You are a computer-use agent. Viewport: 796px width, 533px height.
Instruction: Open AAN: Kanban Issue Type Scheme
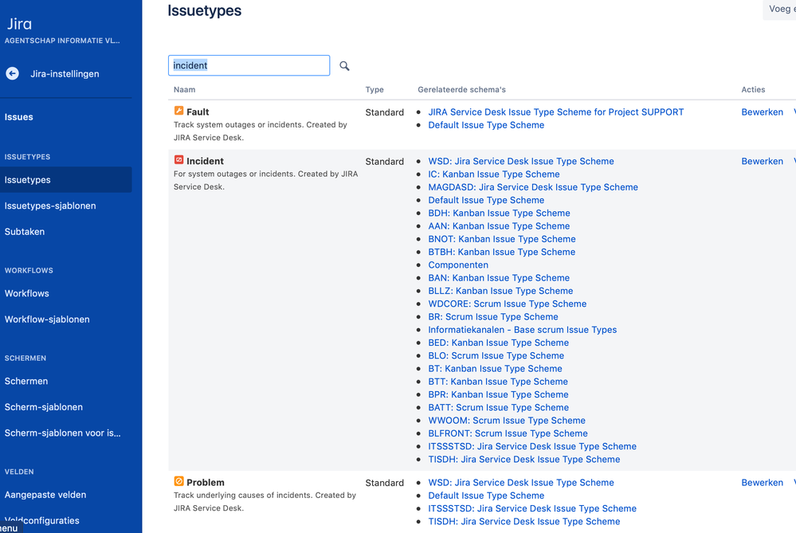coord(499,226)
